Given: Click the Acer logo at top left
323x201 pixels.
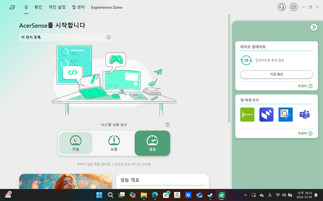Looking at the screenshot, I should click(12, 7).
